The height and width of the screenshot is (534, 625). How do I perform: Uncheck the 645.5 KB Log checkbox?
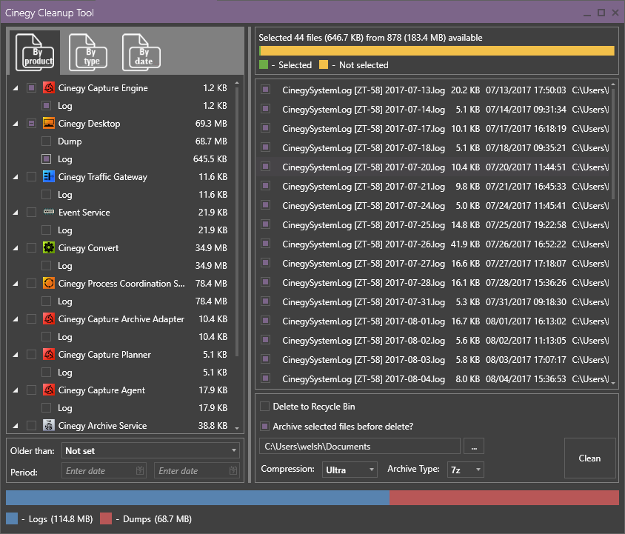pos(46,159)
